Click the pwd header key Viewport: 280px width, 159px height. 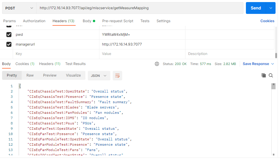point(19,35)
